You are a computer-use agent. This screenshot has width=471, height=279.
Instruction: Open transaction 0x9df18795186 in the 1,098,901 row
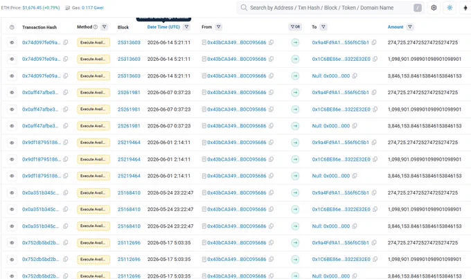tap(42, 159)
